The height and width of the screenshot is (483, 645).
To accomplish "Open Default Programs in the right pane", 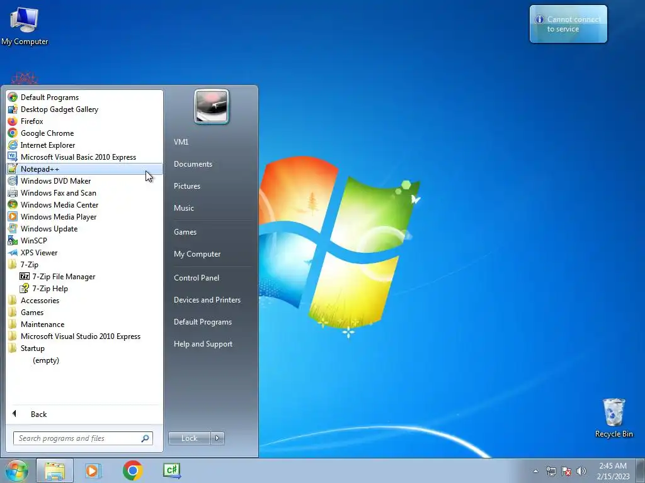I will [x=212, y=322].
